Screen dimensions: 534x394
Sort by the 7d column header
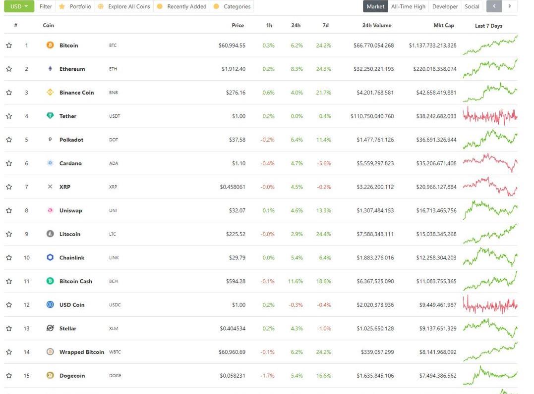[x=326, y=26]
